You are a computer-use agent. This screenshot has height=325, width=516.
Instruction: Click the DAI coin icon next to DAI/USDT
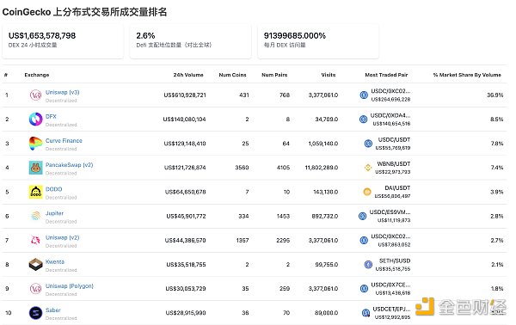click(x=367, y=192)
